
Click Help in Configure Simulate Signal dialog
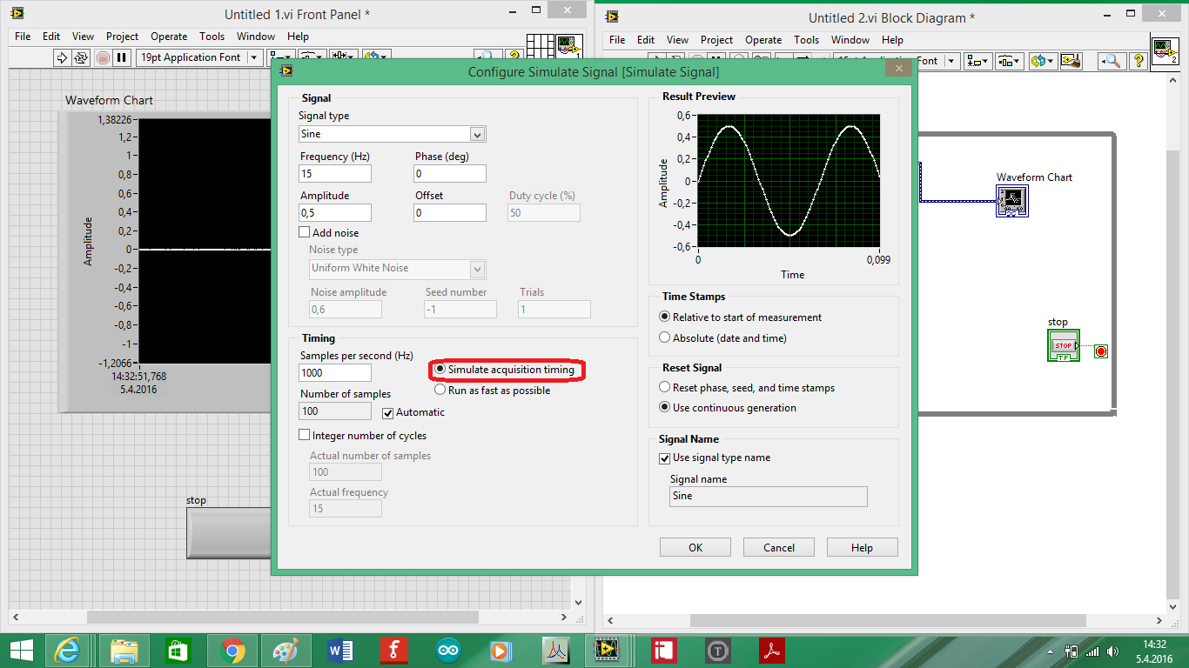[x=863, y=547]
